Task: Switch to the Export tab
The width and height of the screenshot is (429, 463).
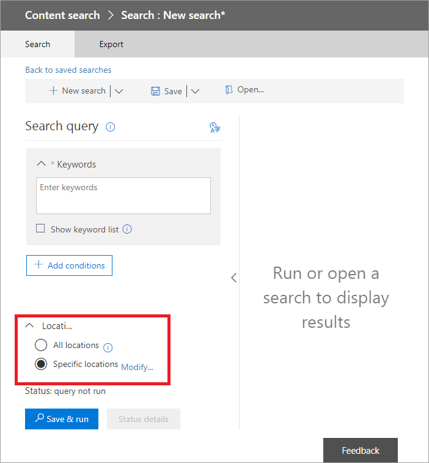Action: pos(111,44)
